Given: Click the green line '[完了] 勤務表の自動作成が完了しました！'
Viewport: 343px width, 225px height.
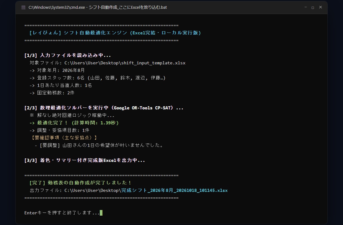Looking at the screenshot, I should [x=80, y=183].
